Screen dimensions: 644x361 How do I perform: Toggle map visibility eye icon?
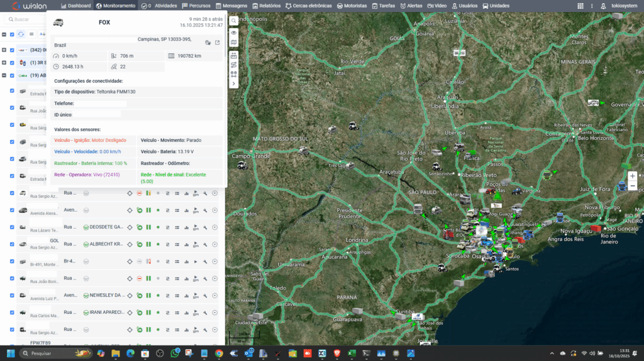coord(234,32)
